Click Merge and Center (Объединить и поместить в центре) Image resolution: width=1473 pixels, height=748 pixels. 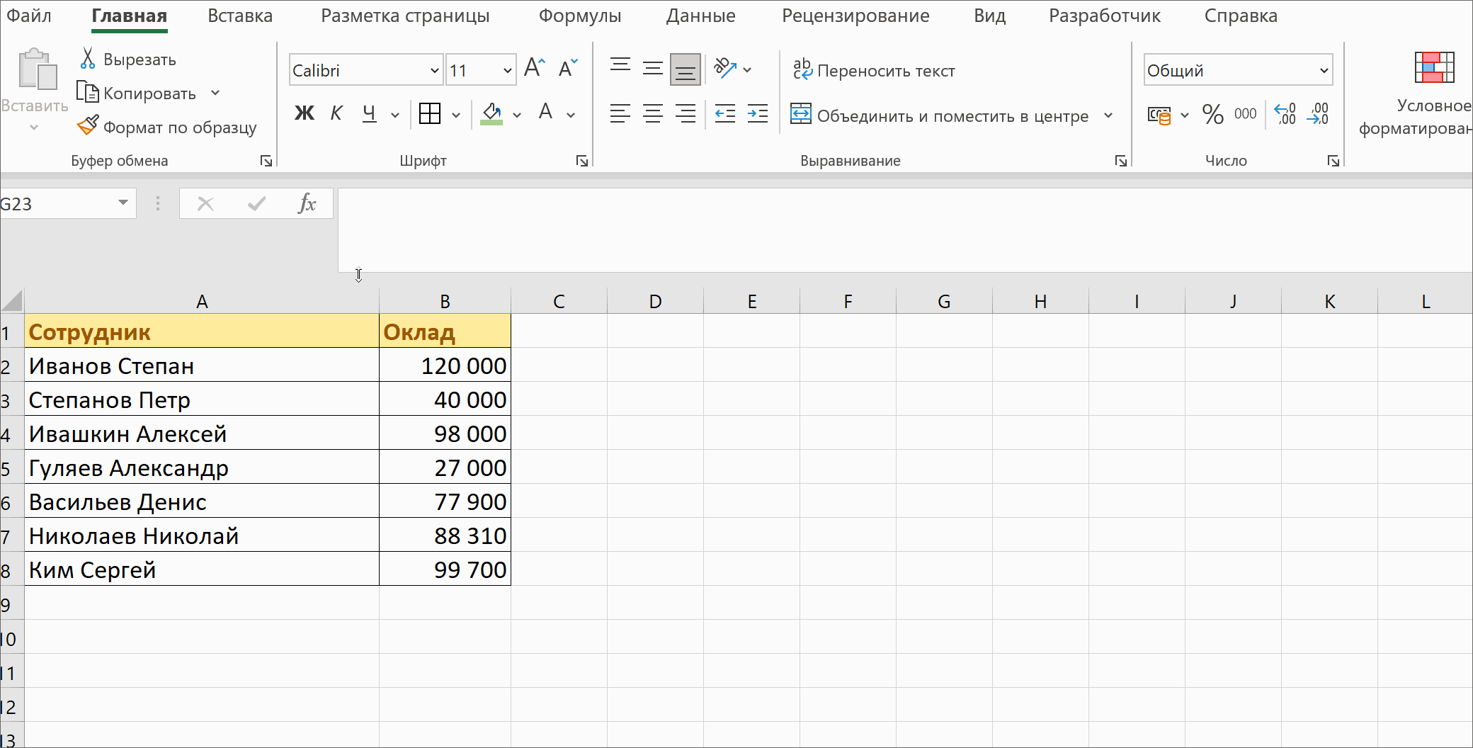pyautogui.click(x=939, y=115)
